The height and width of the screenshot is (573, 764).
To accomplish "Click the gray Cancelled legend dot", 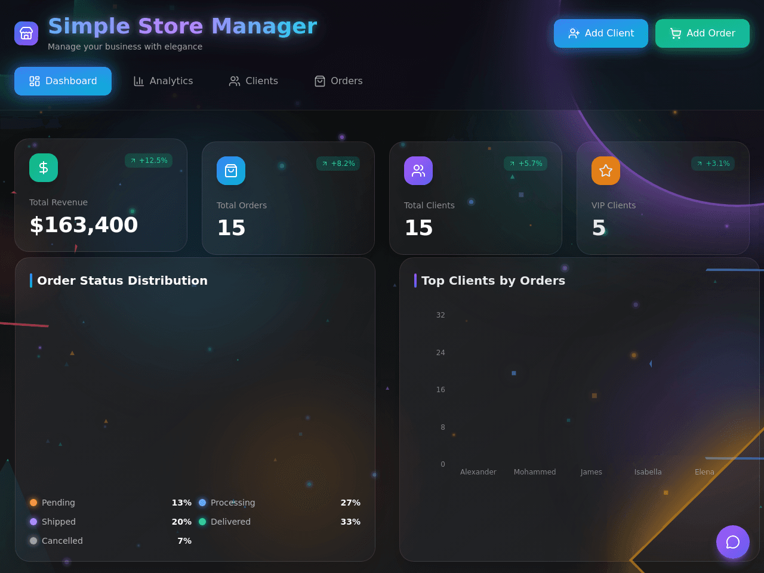I will pyautogui.click(x=33, y=541).
